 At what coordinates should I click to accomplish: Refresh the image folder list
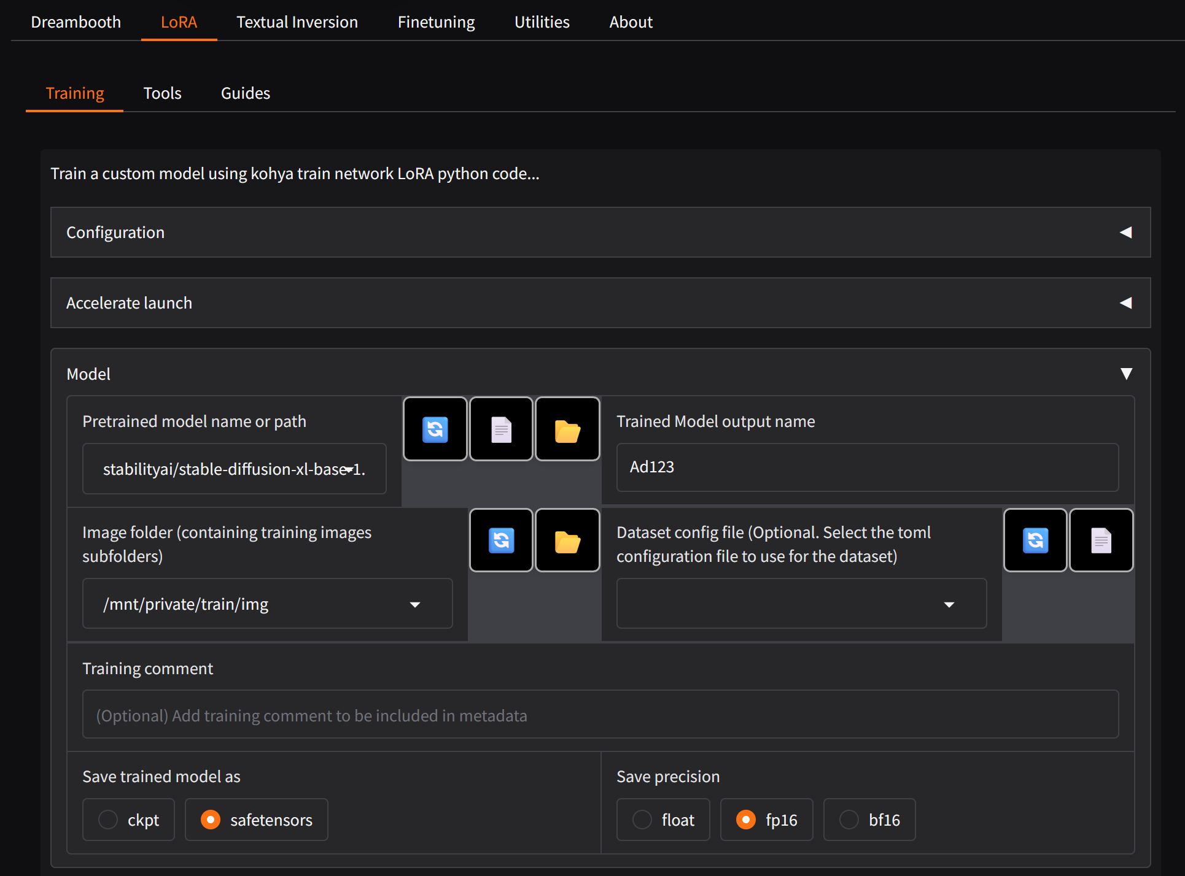[501, 540]
